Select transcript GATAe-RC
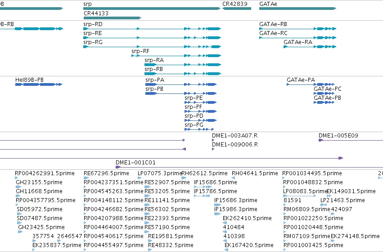This screenshot has height=252, width=383. tap(298, 38)
